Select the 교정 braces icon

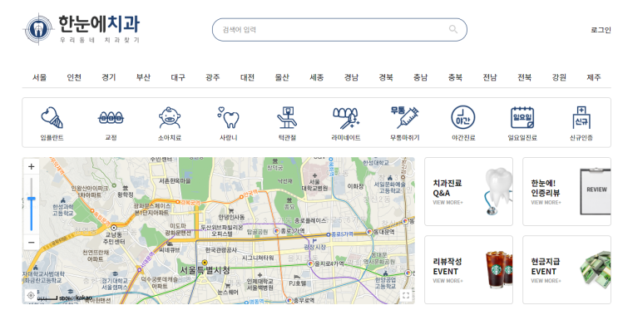pos(111,118)
